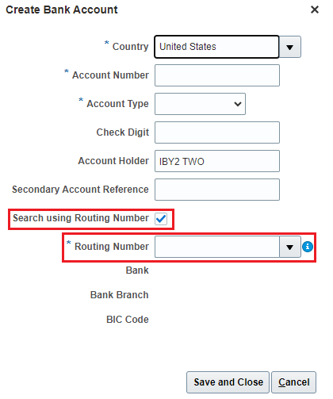
Task: Focus the Account Number input field
Action: [217, 75]
